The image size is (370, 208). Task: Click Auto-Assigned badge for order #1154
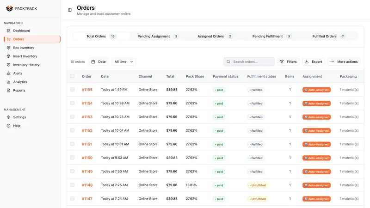click(316, 104)
